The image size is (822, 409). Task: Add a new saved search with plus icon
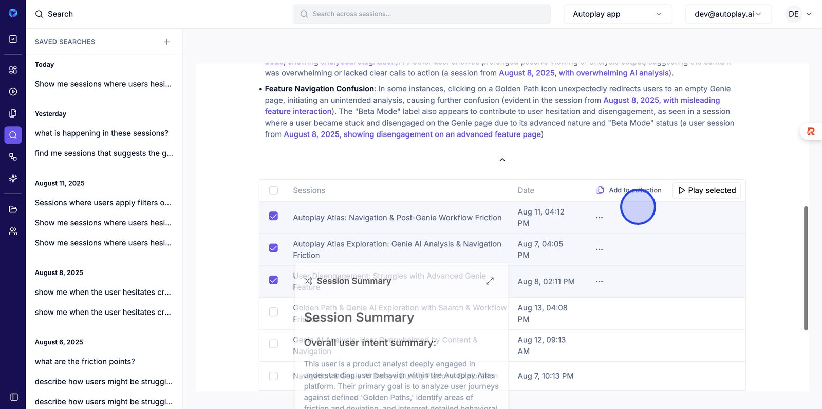click(x=167, y=42)
